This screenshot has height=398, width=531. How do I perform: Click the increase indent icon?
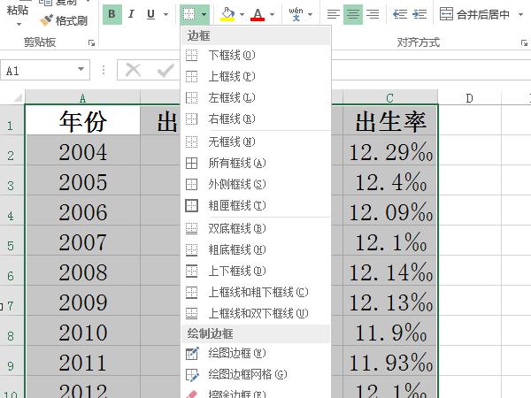click(419, 14)
